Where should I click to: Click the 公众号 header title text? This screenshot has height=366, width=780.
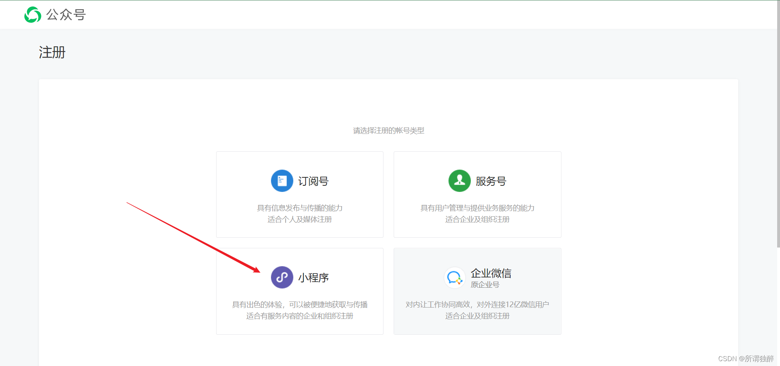(x=66, y=15)
